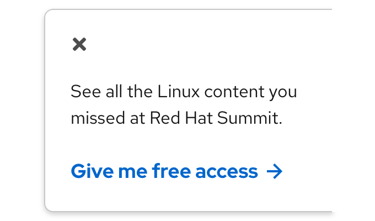This screenshot has width=375, height=221.
Task: Close the Red Hat Summit popup
Action: 79,45
